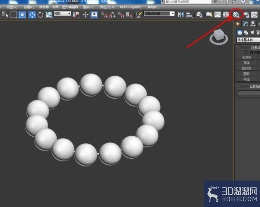The width and height of the screenshot is (260, 207).
Task: Click Edit Named Selection Sets icon
Action: point(139,15)
